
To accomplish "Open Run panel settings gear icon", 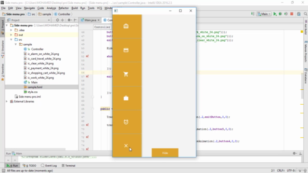I will 295,153.
